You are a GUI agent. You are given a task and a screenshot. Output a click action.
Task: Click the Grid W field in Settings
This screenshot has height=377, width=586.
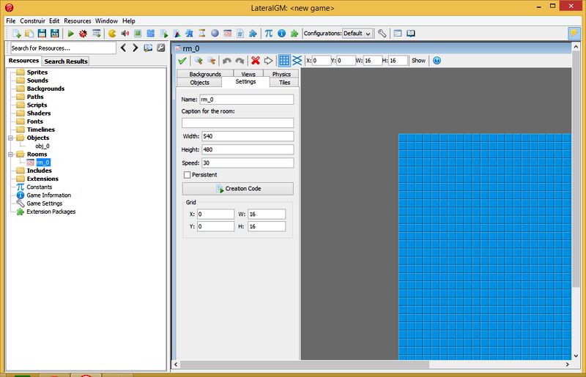coord(267,214)
